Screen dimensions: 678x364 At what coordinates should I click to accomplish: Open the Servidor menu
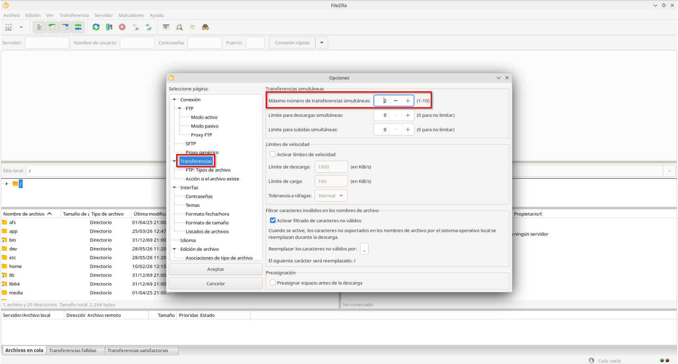click(x=104, y=15)
